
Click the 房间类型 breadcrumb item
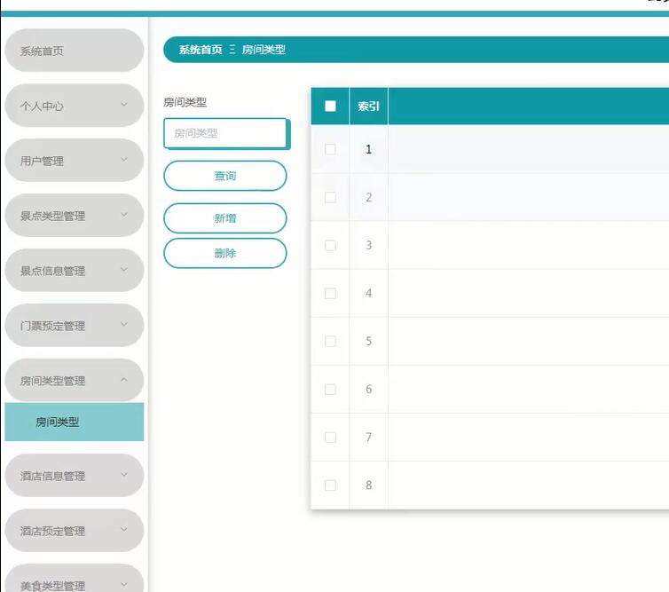coord(264,50)
